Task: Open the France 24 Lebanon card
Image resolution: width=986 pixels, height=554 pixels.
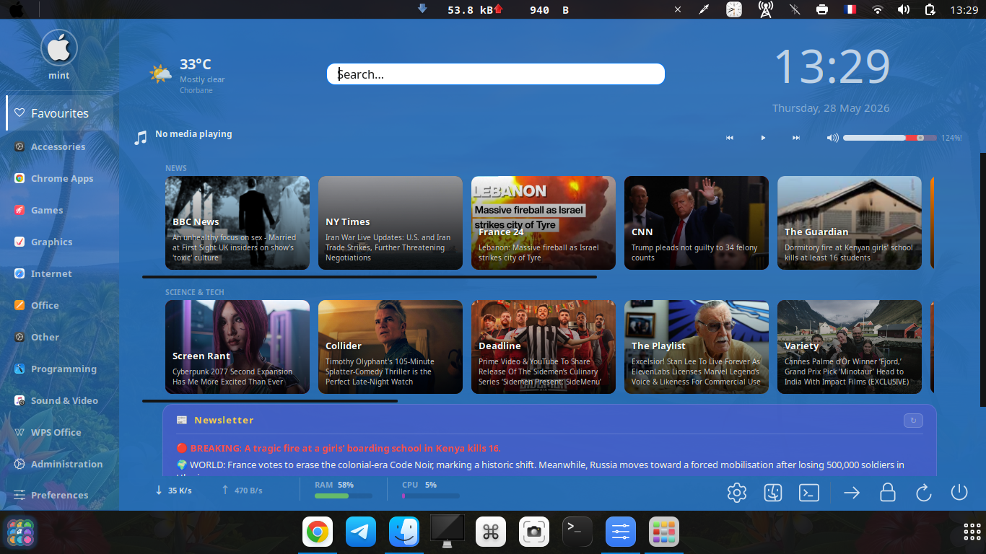Action: (x=544, y=223)
